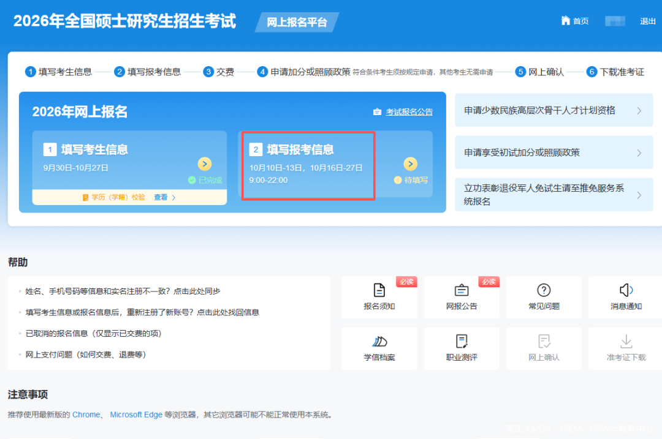The image size is (662, 439).
Task: Click the 学历（学籍）校验 icon
Action: pos(85,197)
